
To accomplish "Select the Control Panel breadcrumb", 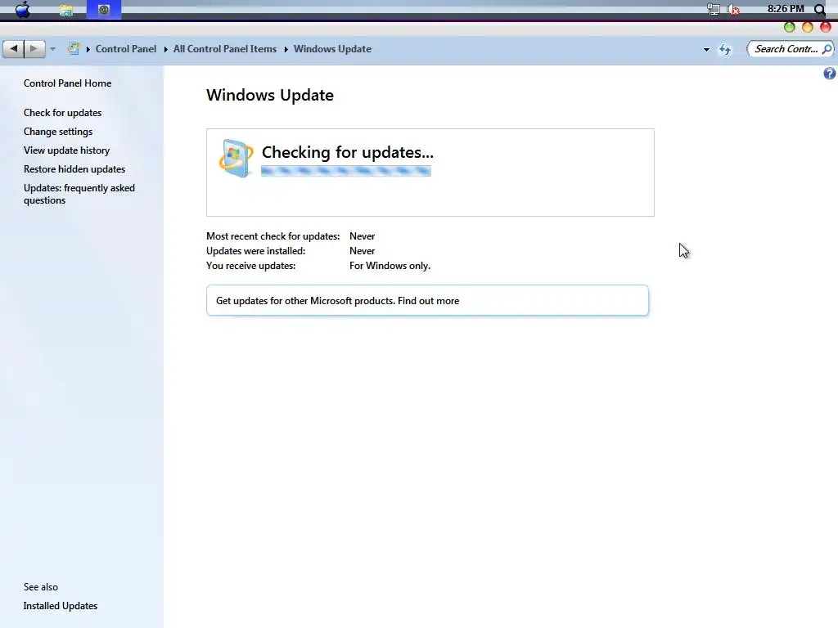I will tap(125, 48).
